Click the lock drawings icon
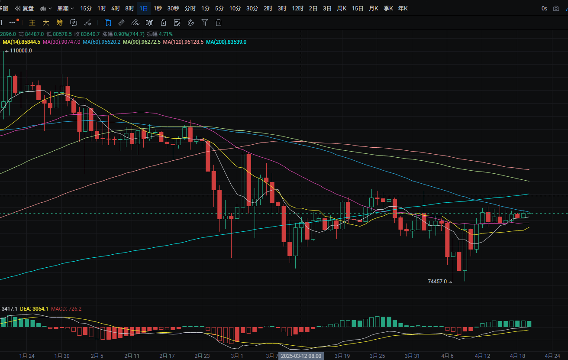This screenshot has height=360, width=568. click(163, 23)
